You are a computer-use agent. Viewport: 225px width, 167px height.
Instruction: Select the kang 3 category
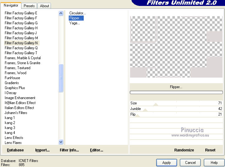pyautogui.click(x=10, y=128)
